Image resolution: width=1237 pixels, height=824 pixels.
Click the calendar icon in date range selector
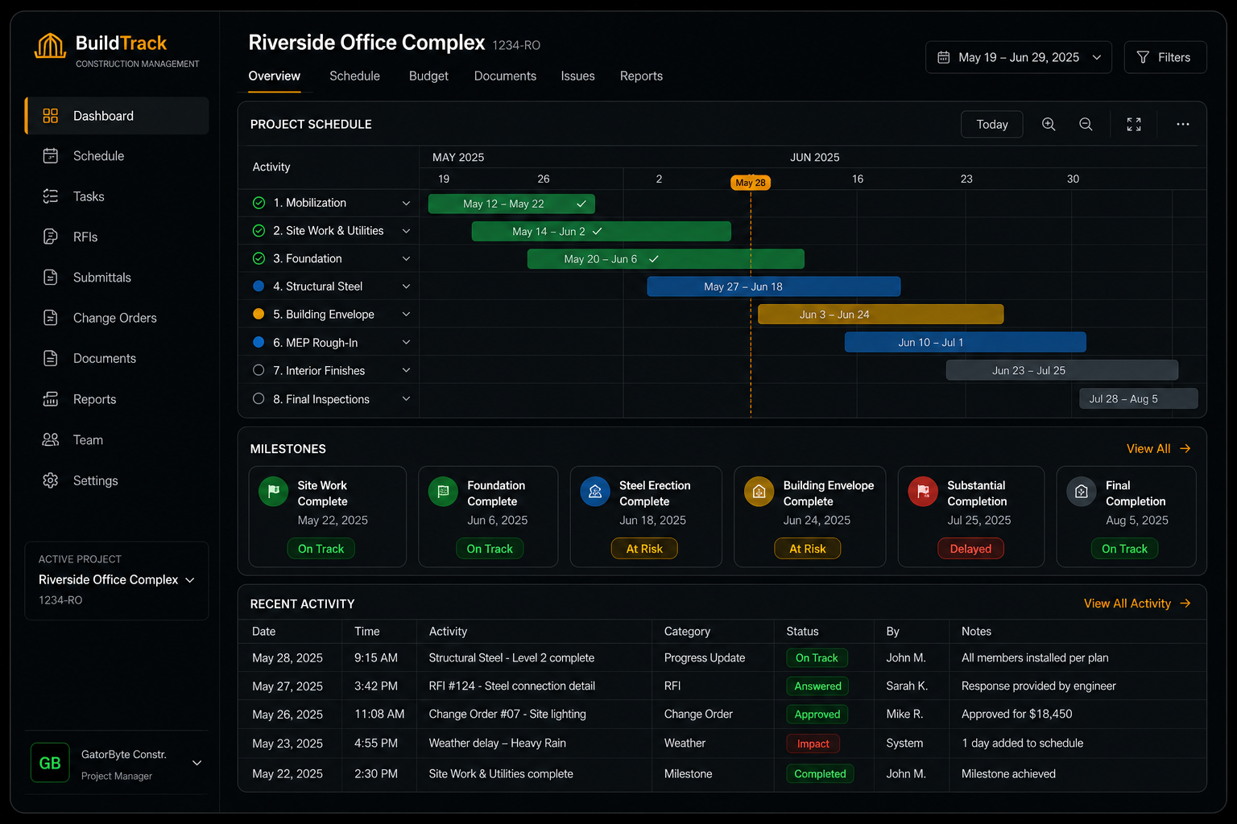[x=944, y=57]
